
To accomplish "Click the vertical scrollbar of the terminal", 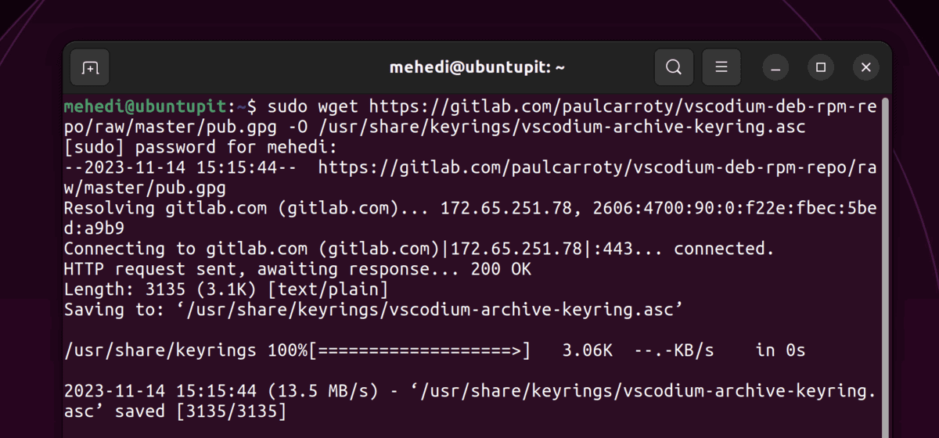I will pos(885,266).
